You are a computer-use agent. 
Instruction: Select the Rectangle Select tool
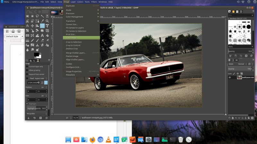tap(28, 16)
